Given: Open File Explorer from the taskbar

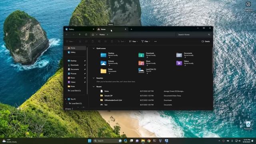Looking at the screenshot, I should pyautogui.click(x=143, y=141).
